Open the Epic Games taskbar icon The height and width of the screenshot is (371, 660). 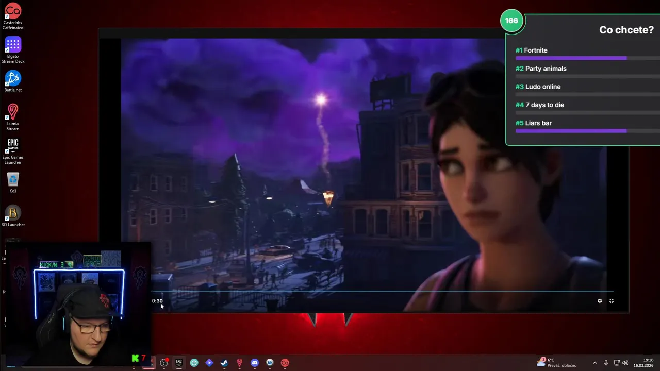pos(179,363)
